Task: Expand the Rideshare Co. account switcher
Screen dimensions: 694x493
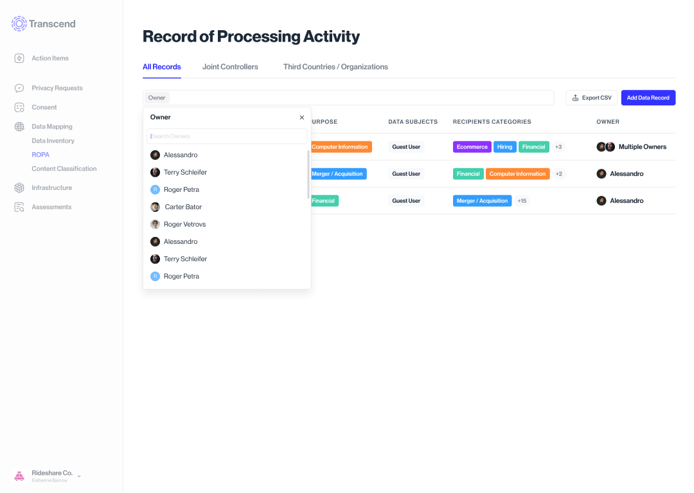Action: (79, 476)
